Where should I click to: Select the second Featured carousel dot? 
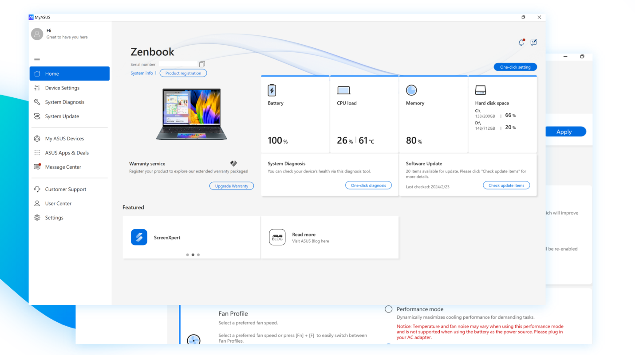[193, 255]
